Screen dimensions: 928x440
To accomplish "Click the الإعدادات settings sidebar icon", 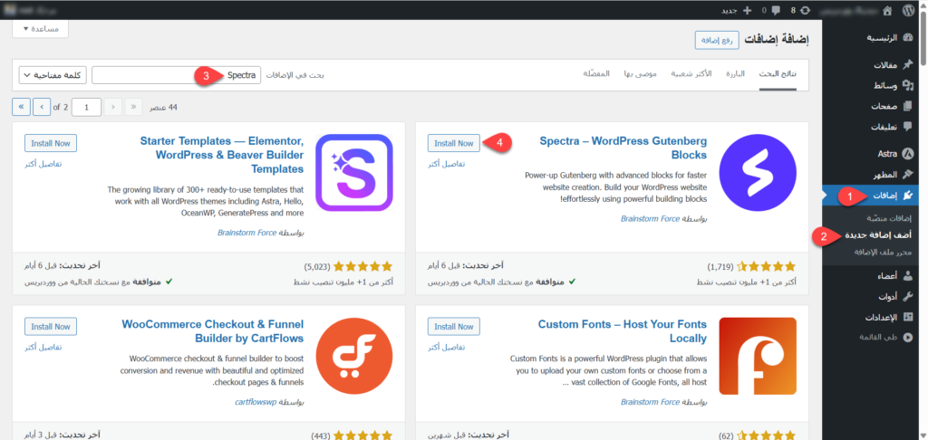I will (x=908, y=317).
